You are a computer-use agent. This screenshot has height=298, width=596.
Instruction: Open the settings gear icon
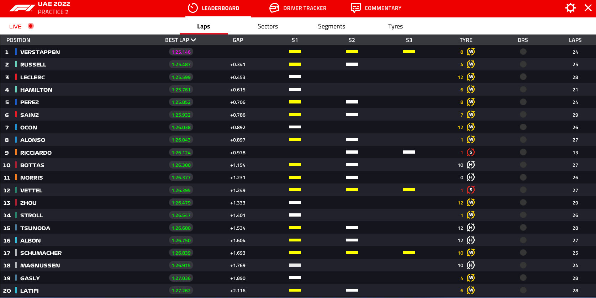point(570,8)
